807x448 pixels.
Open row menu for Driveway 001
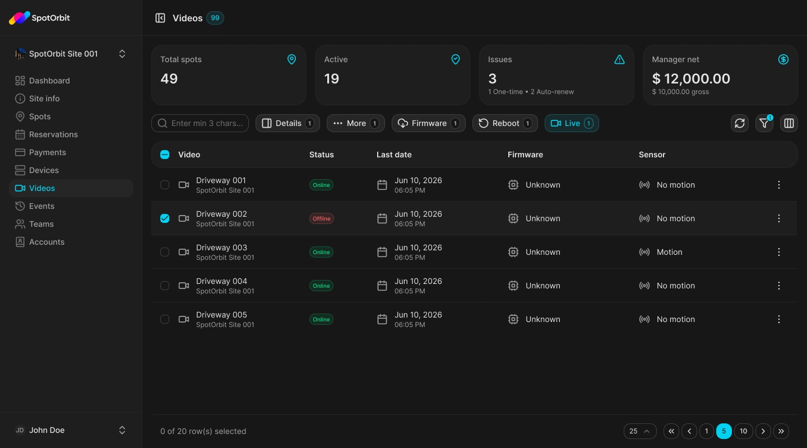pyautogui.click(x=779, y=185)
